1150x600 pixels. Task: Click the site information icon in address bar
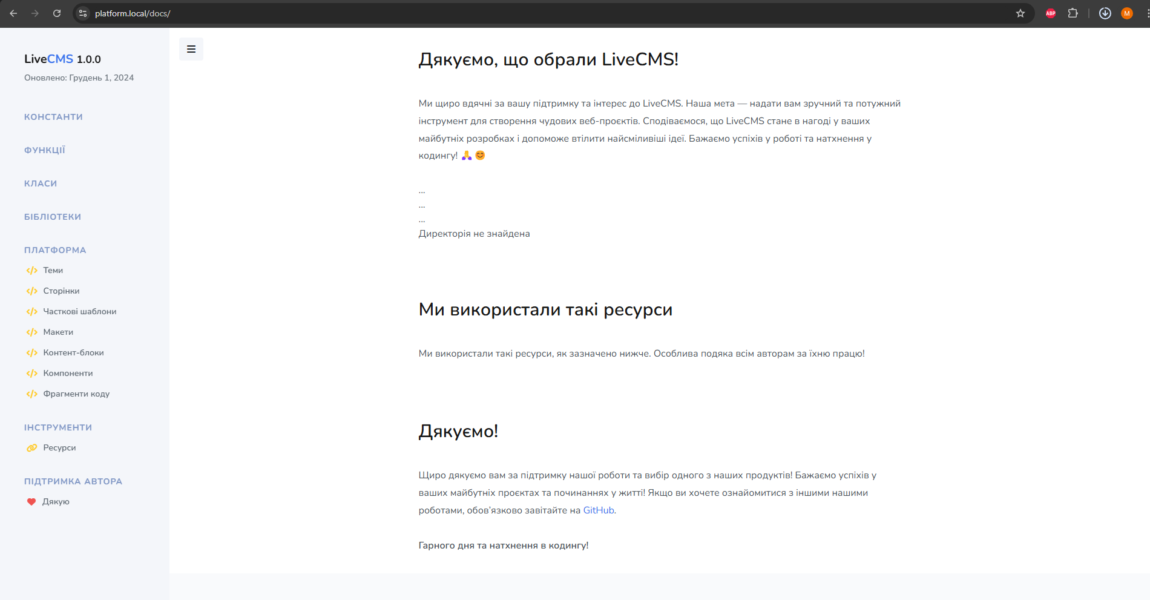84,13
